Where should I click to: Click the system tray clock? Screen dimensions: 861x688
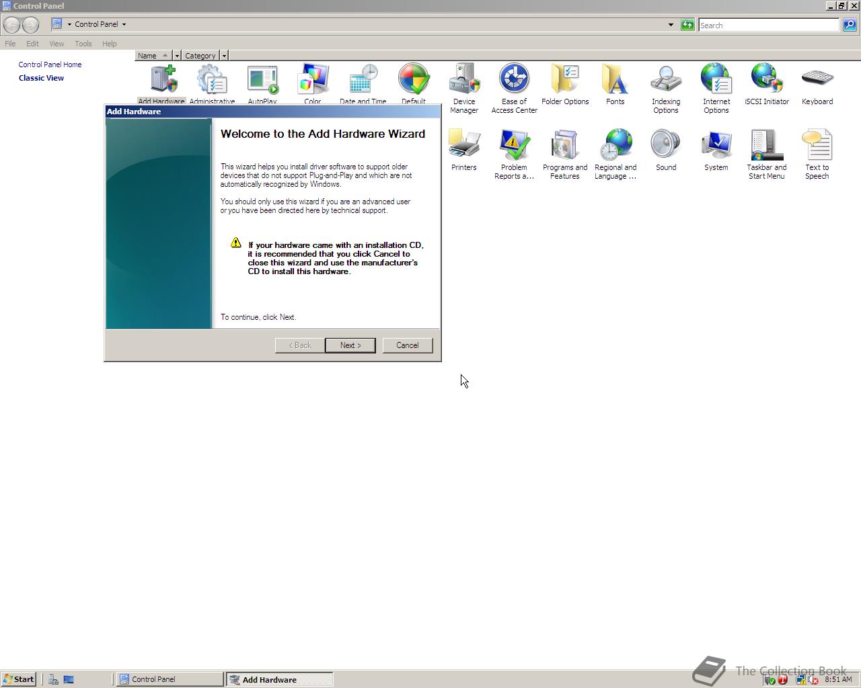click(838, 679)
